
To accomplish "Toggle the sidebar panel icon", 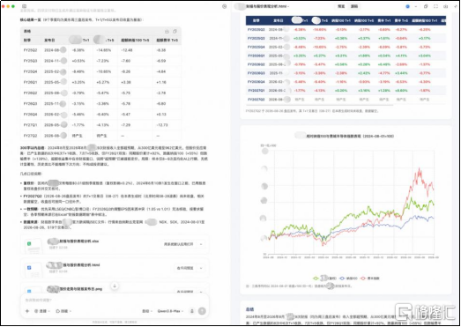I will 25,6.
